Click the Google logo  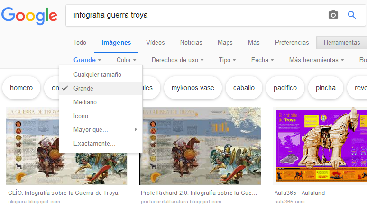click(29, 16)
